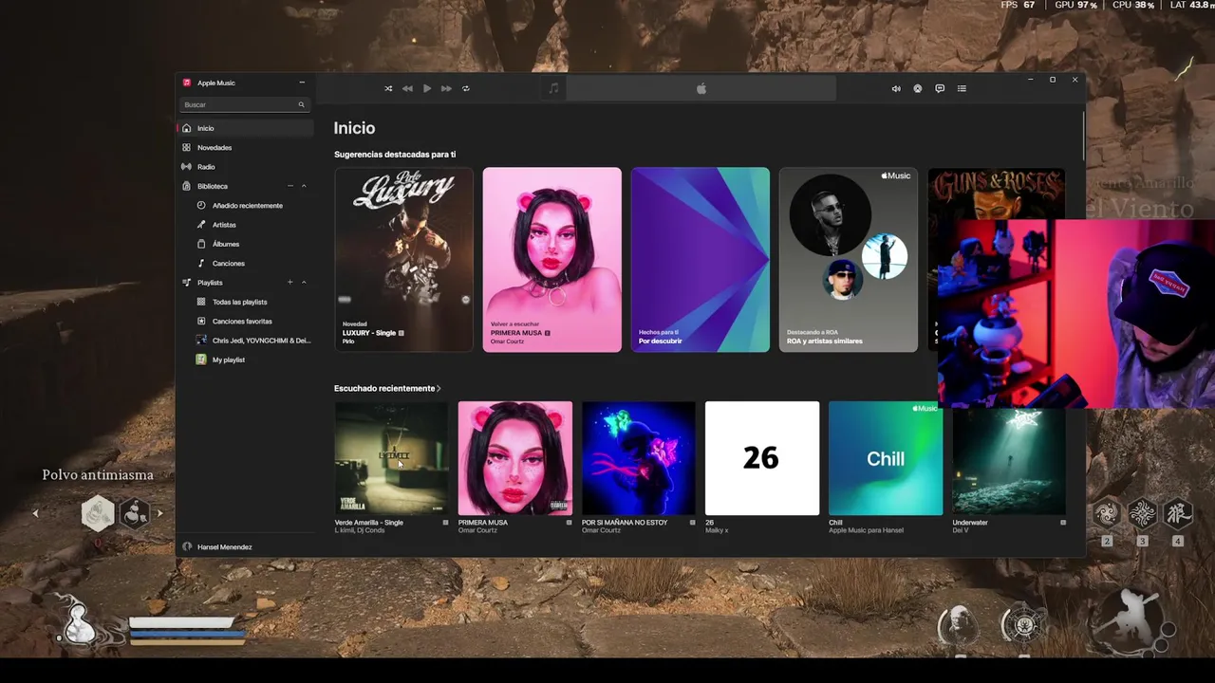Click the L kimii, Dj Conds artist text
The image size is (1215, 683).
[360, 530]
